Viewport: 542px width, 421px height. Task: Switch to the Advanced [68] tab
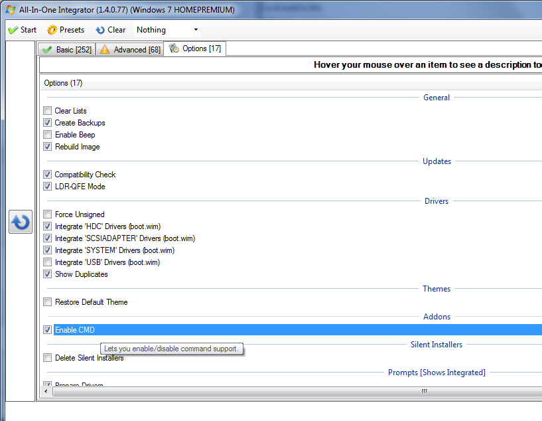(137, 50)
